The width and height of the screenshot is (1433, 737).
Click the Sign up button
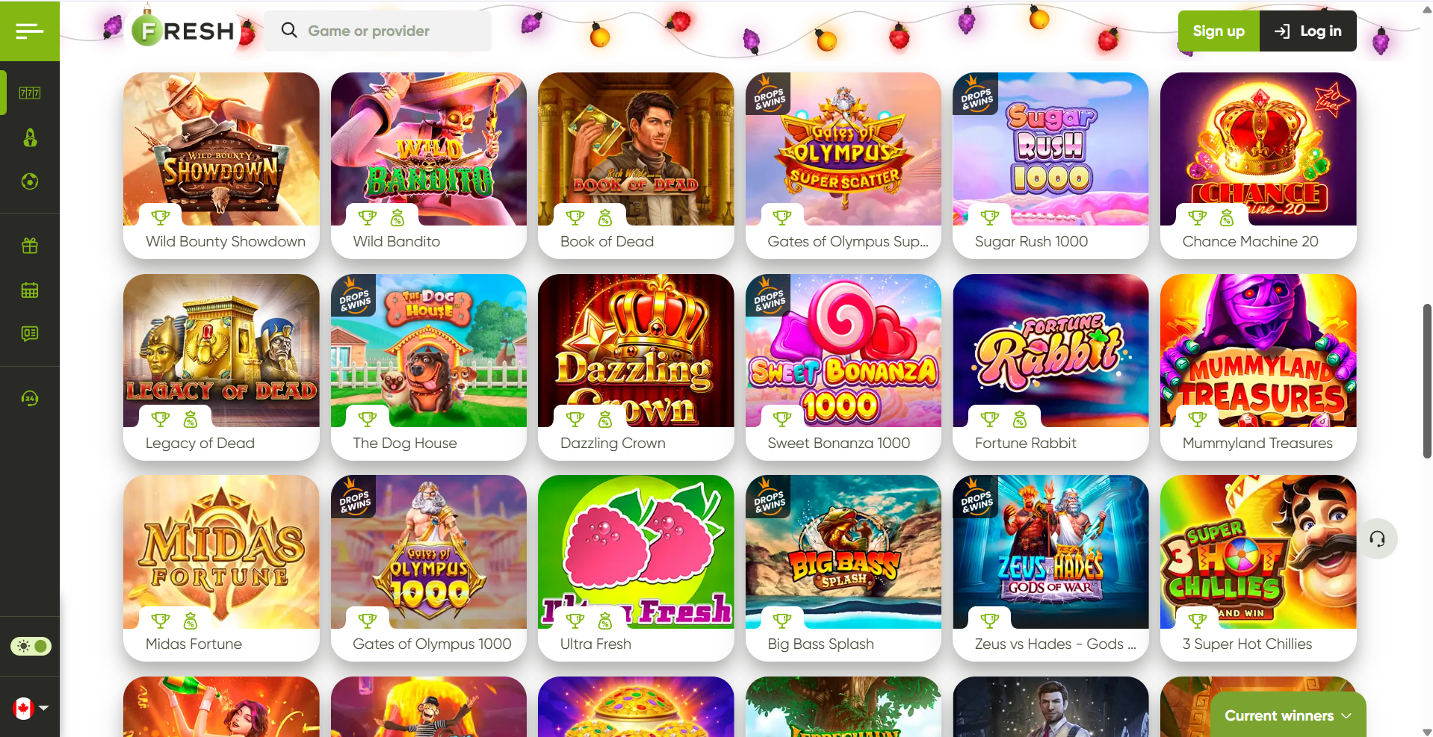pos(1219,31)
